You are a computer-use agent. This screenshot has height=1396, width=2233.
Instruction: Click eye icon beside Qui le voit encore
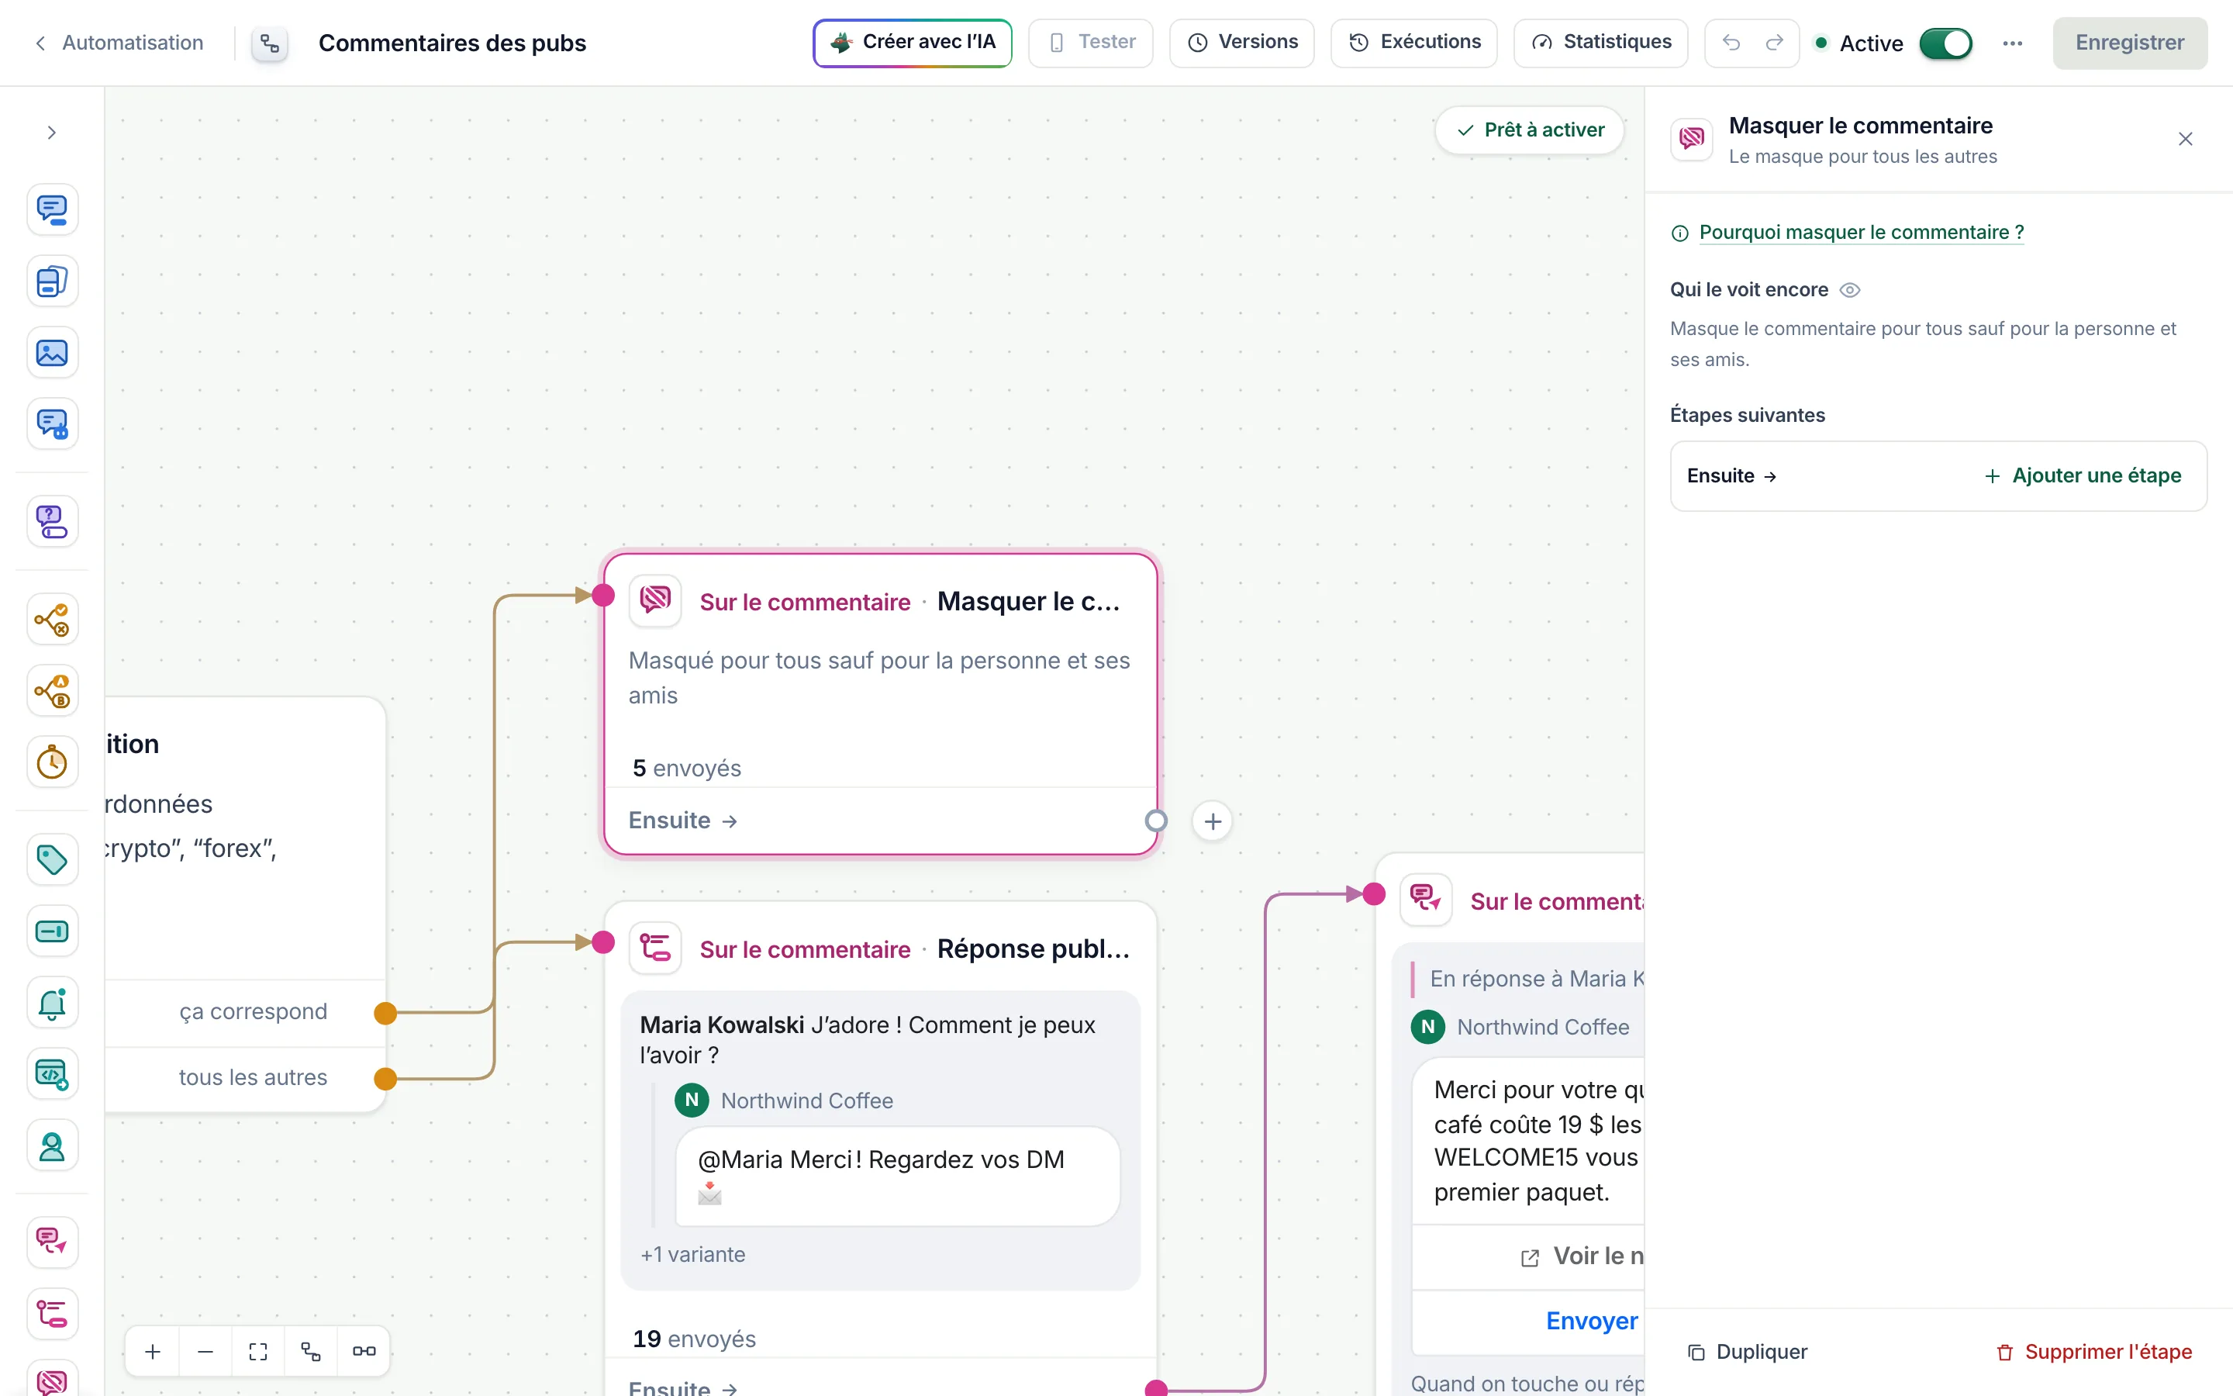1849,290
